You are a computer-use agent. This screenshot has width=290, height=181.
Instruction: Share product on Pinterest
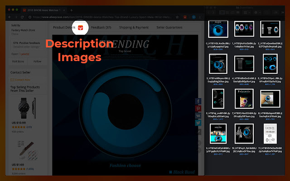point(198,109)
